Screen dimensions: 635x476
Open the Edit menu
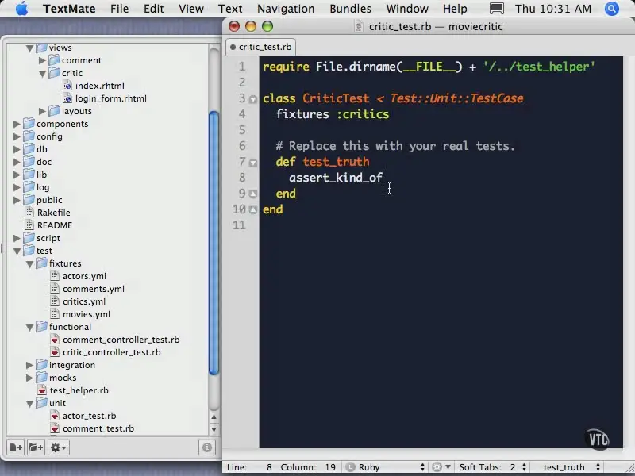point(153,9)
